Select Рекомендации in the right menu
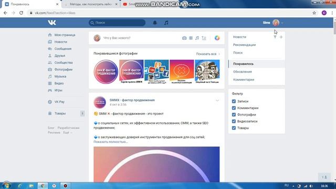Screen dimensions: 336x189 click(x=244, y=45)
